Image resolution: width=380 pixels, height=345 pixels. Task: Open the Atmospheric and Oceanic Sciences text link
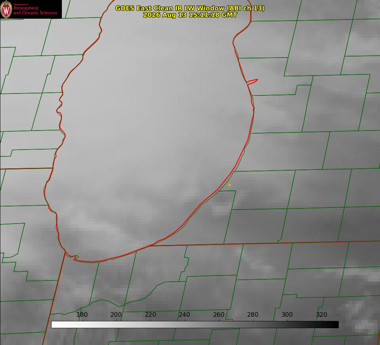[35, 10]
